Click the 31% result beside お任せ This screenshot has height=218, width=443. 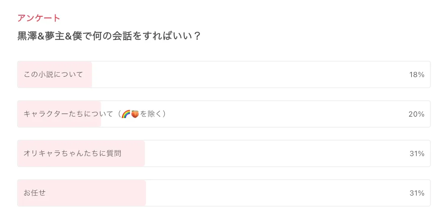coord(416,193)
